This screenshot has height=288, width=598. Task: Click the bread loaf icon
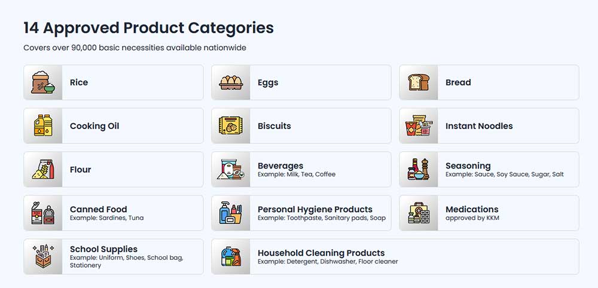419,82
